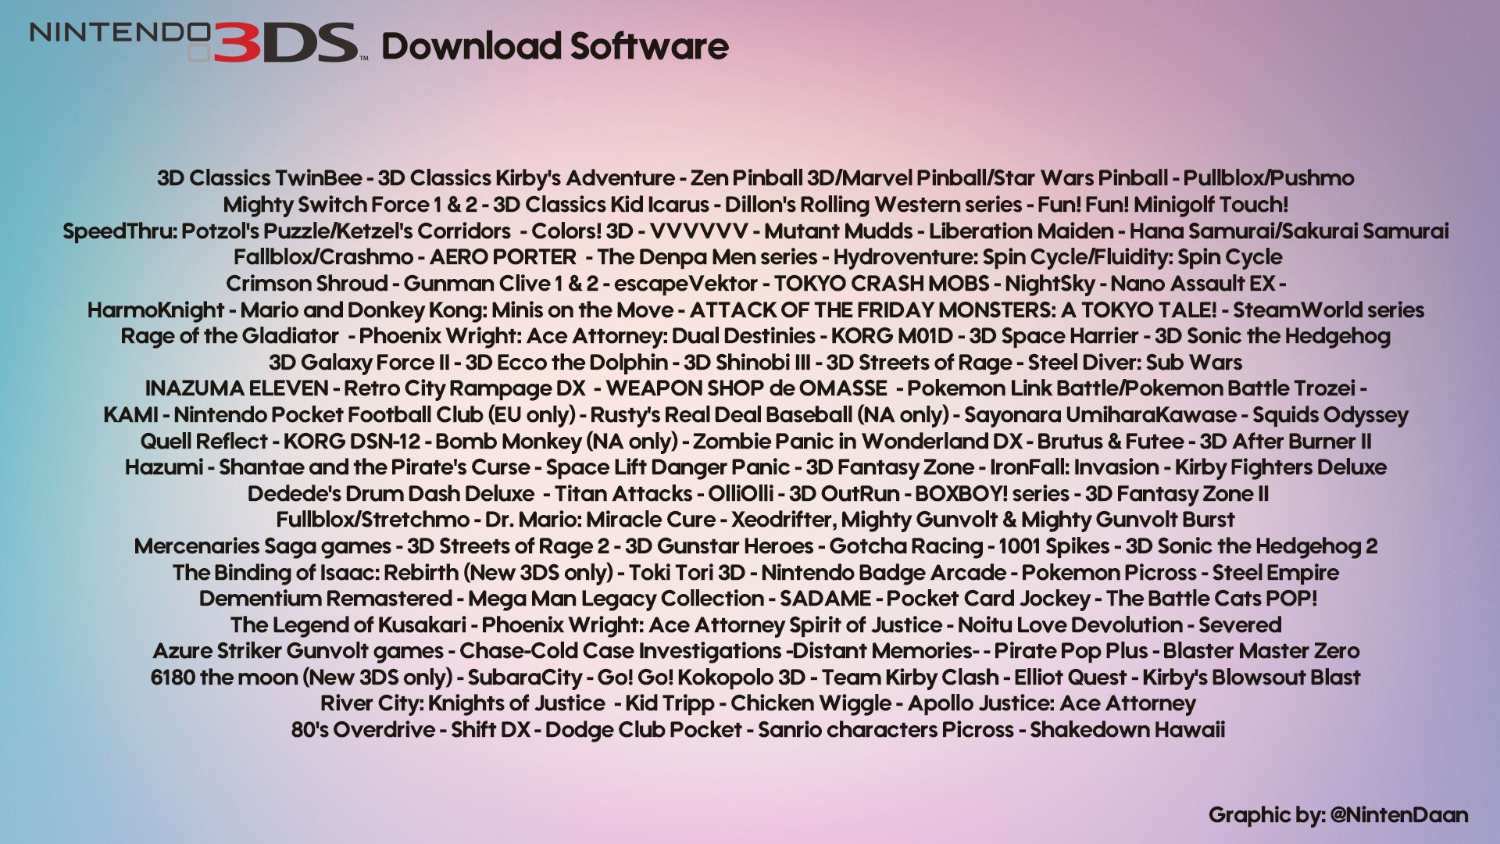This screenshot has width=1500, height=844.
Task: Select 'Pokemon Picross' title
Action: pos(1109,573)
